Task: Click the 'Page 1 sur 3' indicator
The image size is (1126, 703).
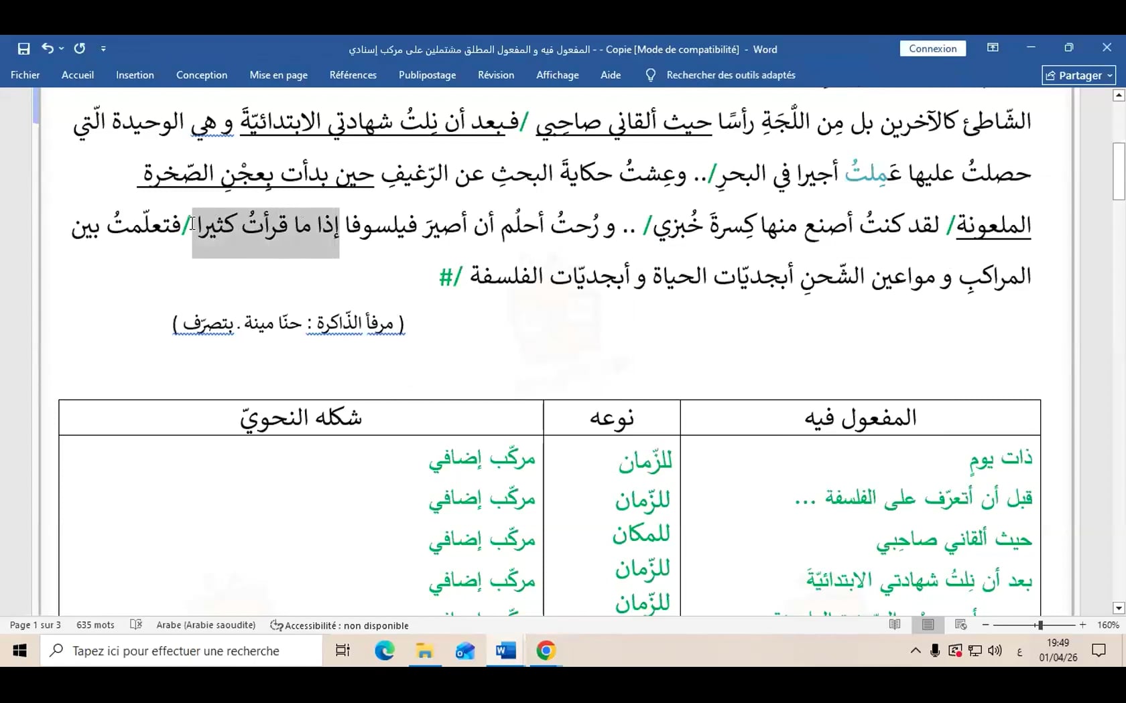Action: coord(36,625)
